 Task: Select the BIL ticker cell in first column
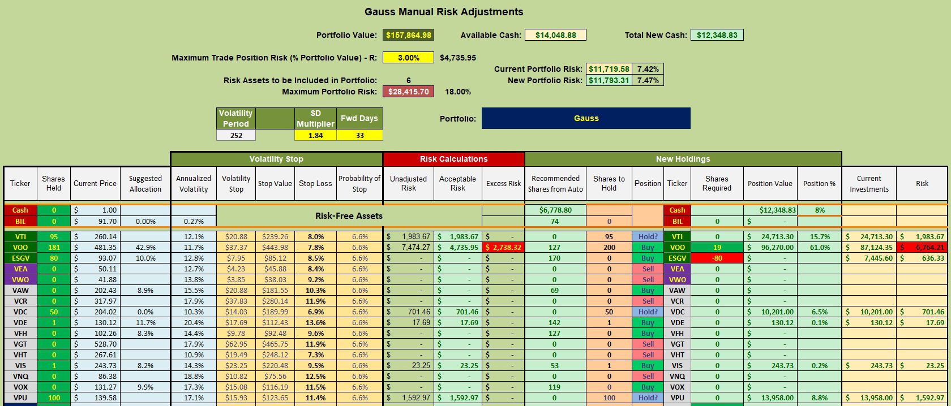pyautogui.click(x=20, y=221)
